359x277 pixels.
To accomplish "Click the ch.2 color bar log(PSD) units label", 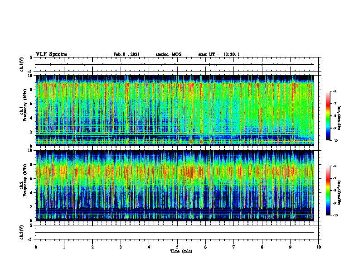I will coord(340,192).
